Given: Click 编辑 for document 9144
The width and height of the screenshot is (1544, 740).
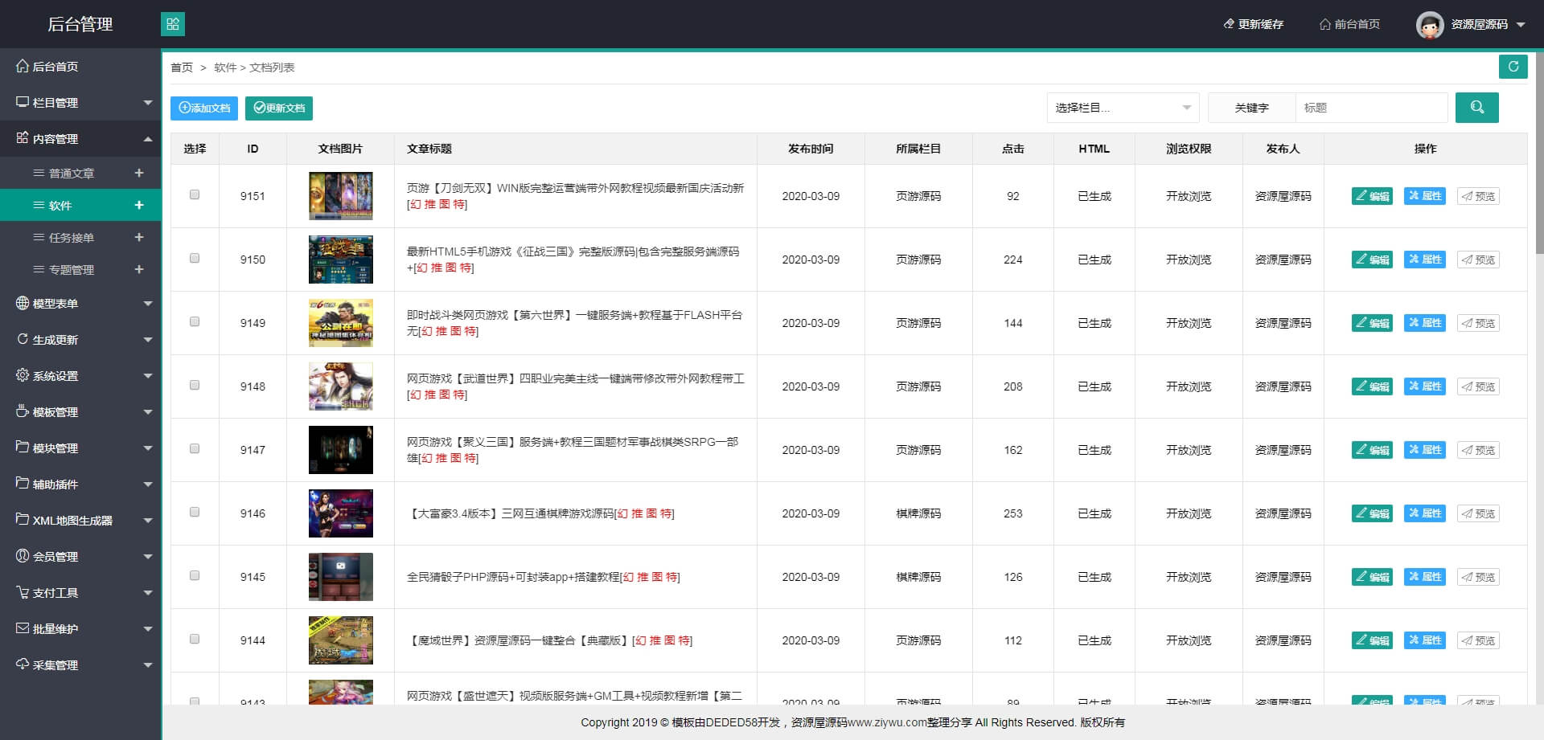Looking at the screenshot, I should tap(1372, 640).
